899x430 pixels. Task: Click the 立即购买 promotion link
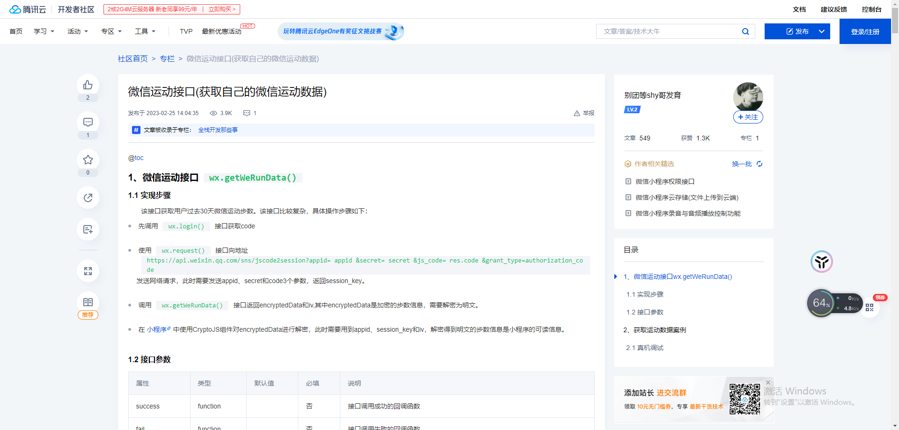[222, 9]
